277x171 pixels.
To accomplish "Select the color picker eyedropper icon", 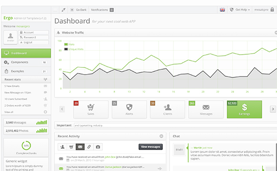I will click(x=64, y=10).
